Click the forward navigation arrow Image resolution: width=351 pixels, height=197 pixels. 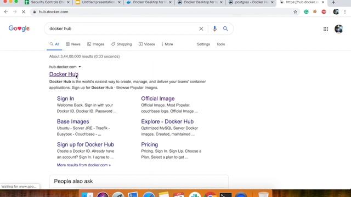coord(15,12)
